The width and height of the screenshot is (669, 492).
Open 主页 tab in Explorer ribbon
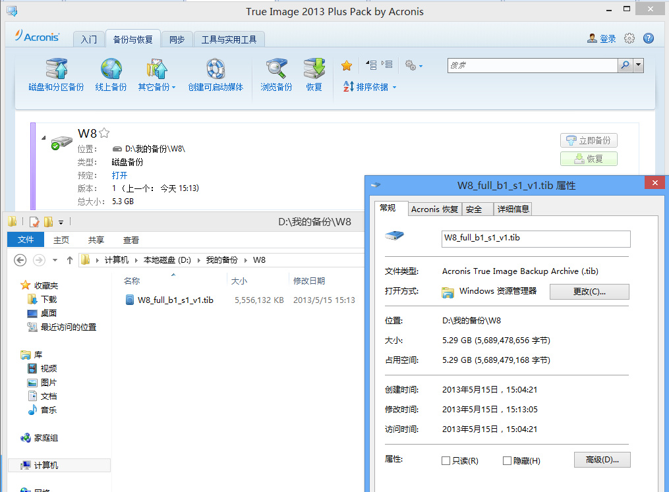coord(61,240)
